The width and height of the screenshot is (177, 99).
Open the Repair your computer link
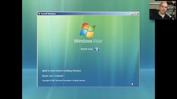click(x=53, y=76)
